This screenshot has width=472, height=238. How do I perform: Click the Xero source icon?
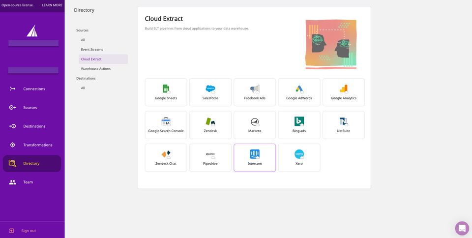[299, 154]
